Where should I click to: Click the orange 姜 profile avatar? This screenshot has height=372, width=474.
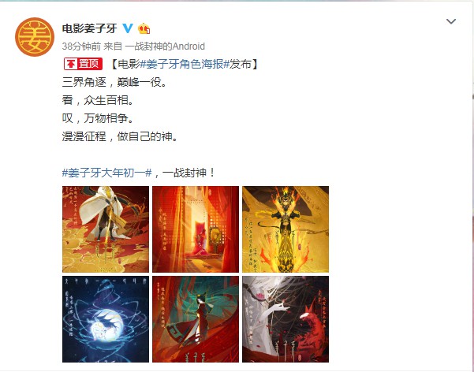(35, 37)
